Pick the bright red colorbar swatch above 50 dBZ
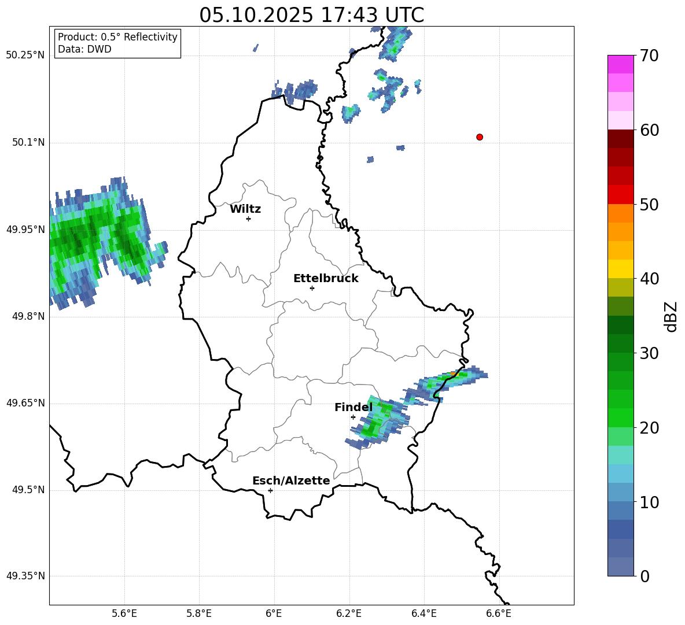 [x=620, y=195]
